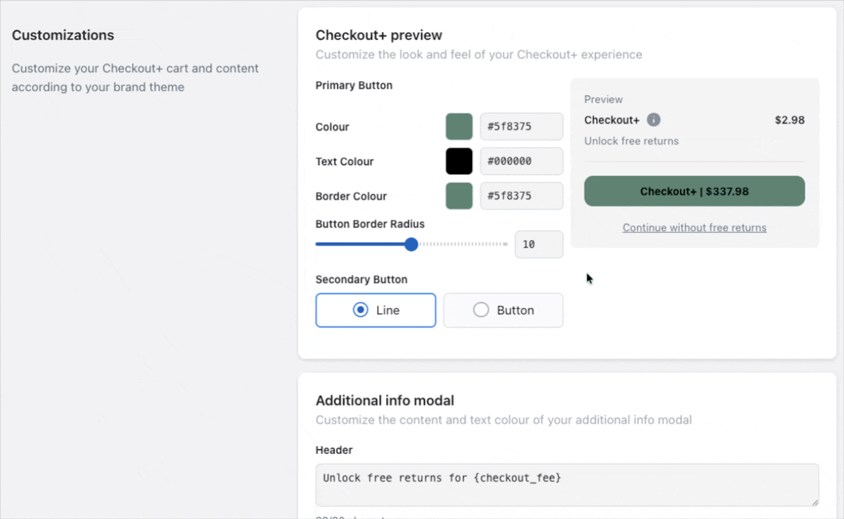The height and width of the screenshot is (519, 844).
Task: Click the $2.98 price in preview
Action: 789,120
